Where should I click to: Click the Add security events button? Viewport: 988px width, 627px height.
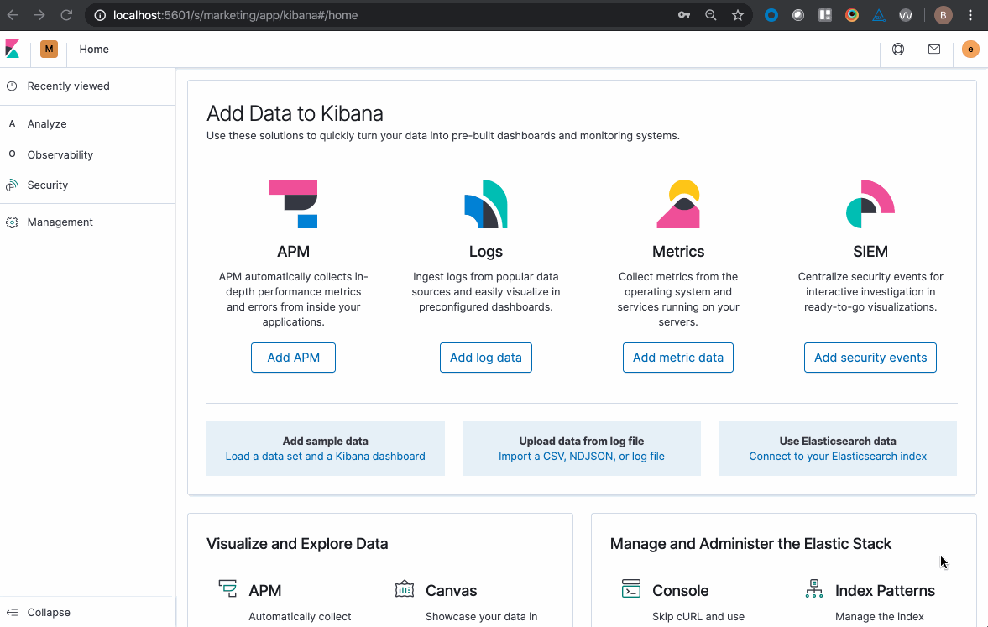pos(870,358)
